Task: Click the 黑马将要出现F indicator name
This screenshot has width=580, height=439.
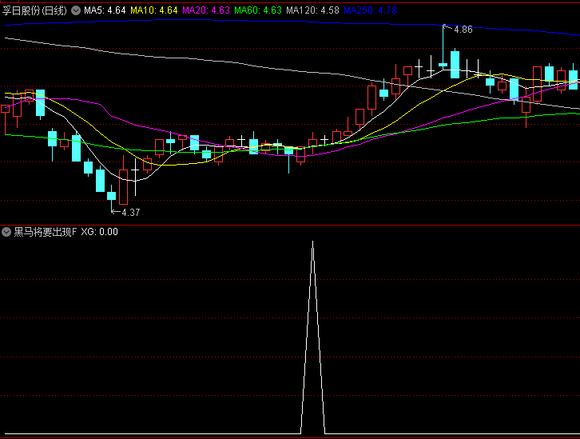Action: click(x=46, y=232)
